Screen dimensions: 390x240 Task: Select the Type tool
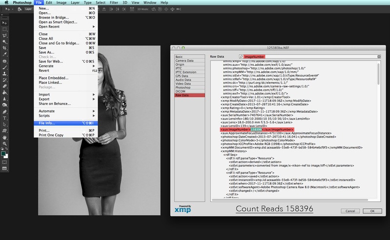[4, 118]
